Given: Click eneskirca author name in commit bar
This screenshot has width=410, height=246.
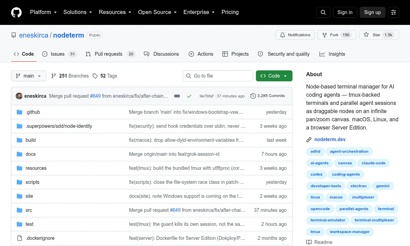Looking at the screenshot, I should click(35, 96).
